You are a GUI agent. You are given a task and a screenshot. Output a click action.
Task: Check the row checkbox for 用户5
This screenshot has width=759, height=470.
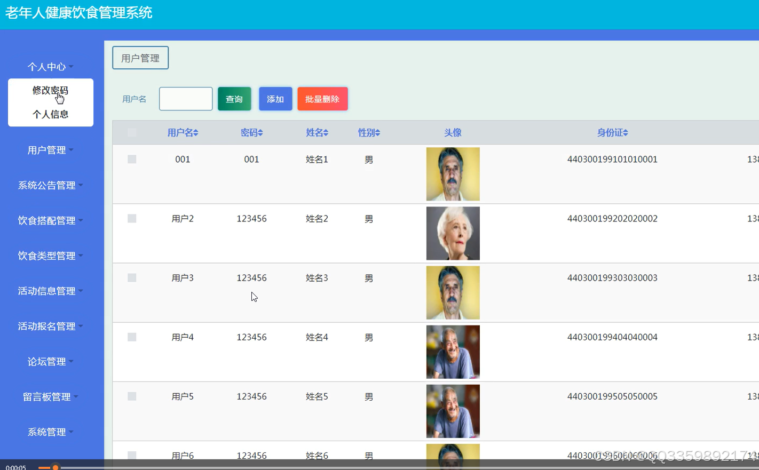[132, 396]
